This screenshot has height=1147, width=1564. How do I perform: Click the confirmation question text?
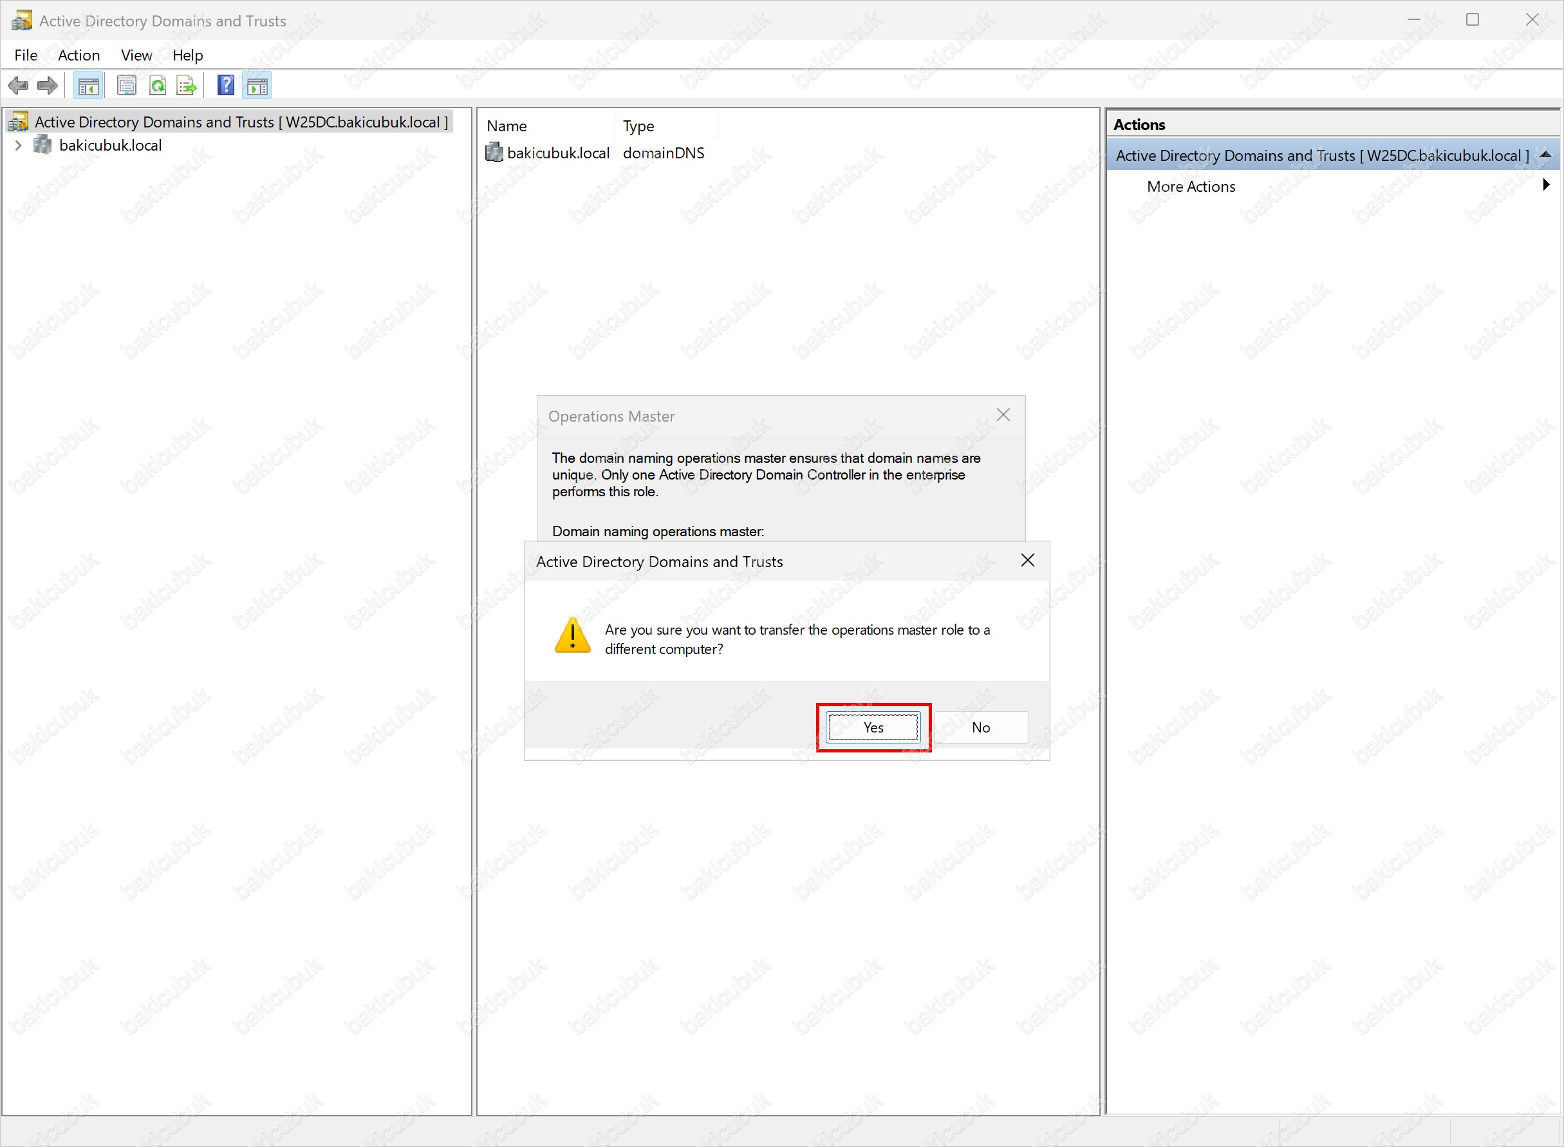pos(797,639)
